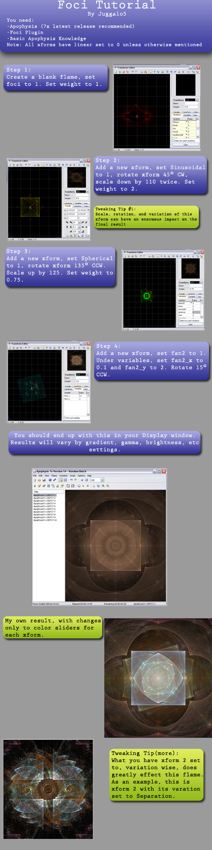Click move down arrow in yellow triangle editor

[x=71, y=227]
